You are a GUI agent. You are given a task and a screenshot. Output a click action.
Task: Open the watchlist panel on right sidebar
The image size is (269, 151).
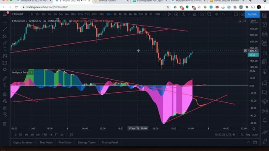coord(265,15)
